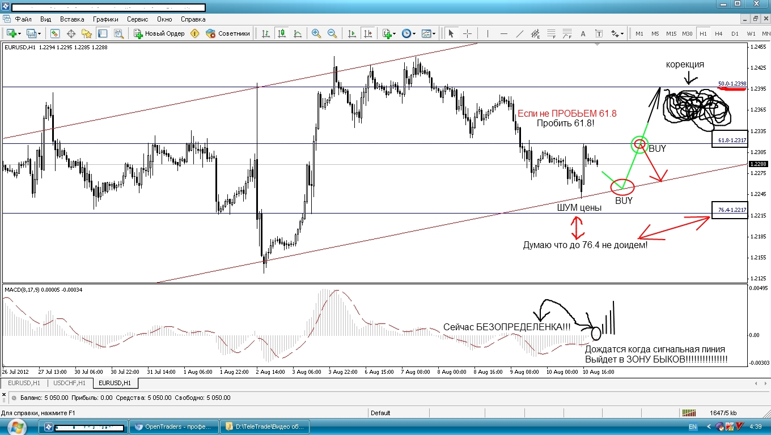This screenshot has width=771, height=435.
Task: Expand the new chart dropdown arrow
Action: 20,33
